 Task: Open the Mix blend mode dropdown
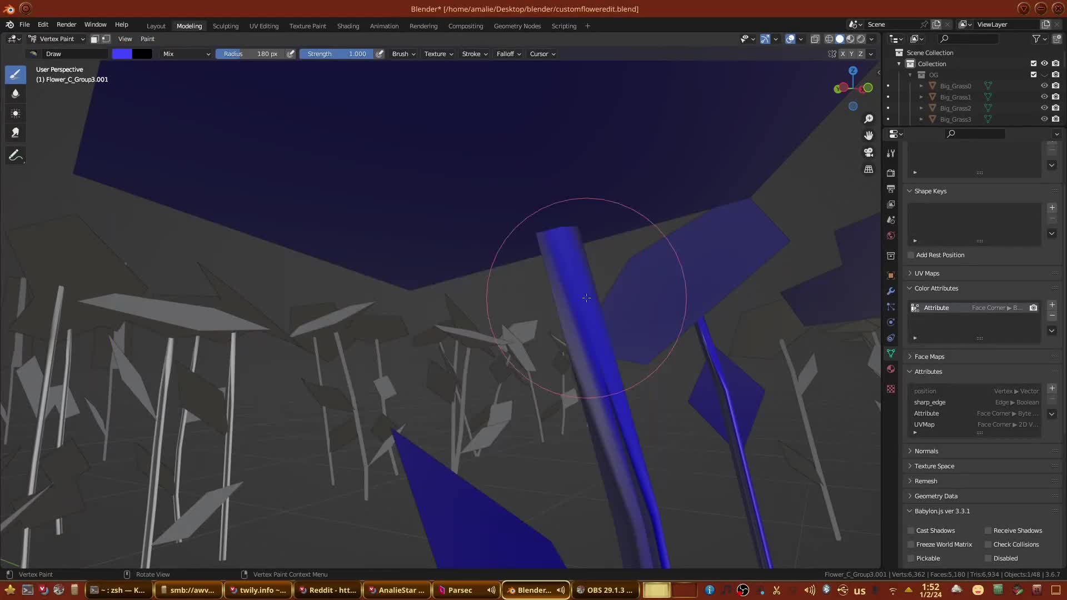click(186, 54)
